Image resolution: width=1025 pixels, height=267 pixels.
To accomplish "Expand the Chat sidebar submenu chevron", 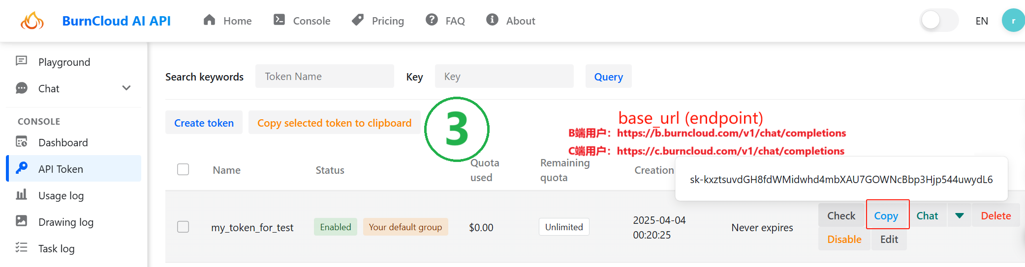I will point(126,88).
